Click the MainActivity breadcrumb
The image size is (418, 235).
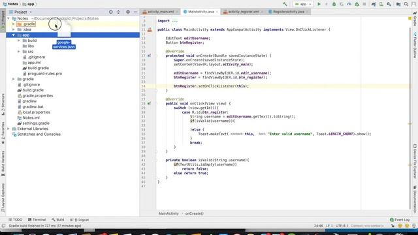(169, 213)
